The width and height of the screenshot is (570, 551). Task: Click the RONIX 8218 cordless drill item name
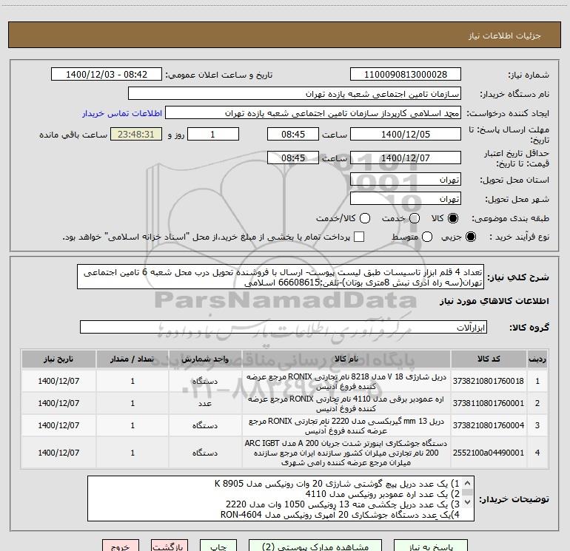tap(346, 382)
